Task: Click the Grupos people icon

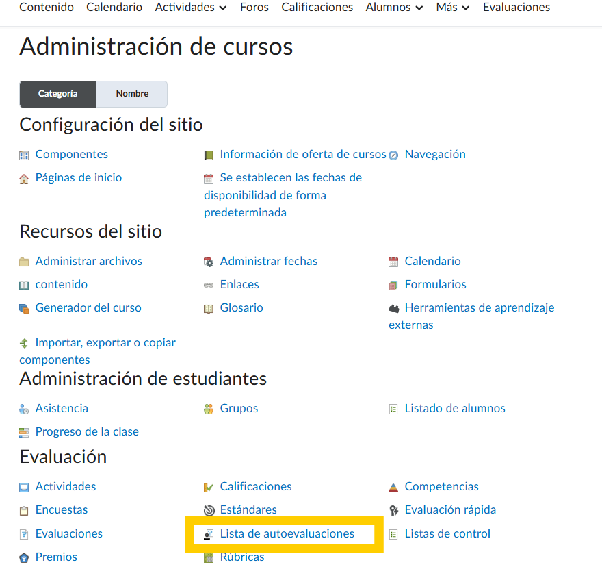Action: point(209,409)
